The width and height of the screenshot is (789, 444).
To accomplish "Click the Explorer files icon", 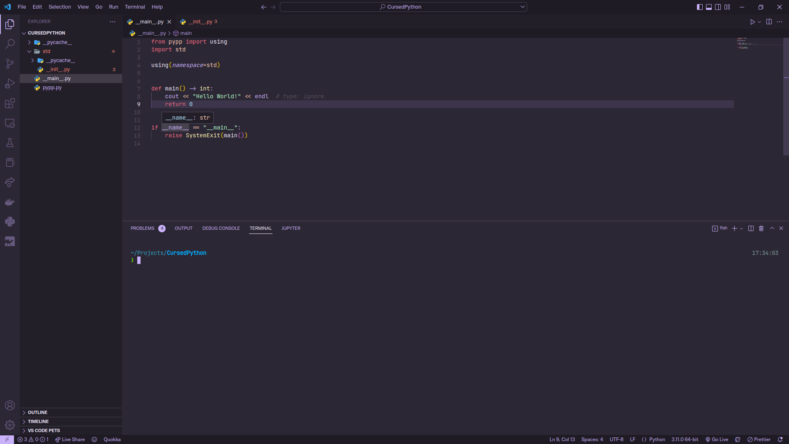I will pyautogui.click(x=10, y=24).
